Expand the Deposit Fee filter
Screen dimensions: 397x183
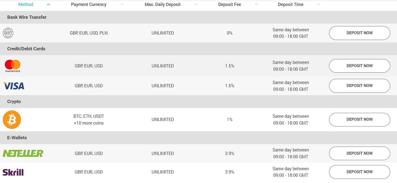coord(256,4)
